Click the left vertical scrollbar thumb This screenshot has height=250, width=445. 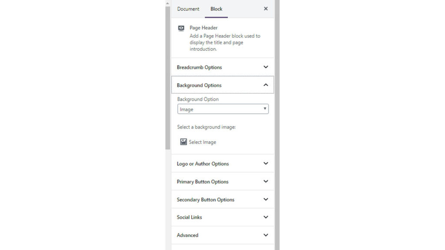(168, 78)
